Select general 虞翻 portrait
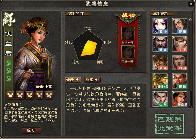 coord(180,81)
